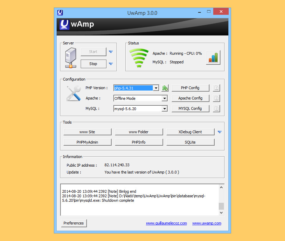Click the server computer icon
Viewport: 285px width, 241px height.
(x=70, y=57)
